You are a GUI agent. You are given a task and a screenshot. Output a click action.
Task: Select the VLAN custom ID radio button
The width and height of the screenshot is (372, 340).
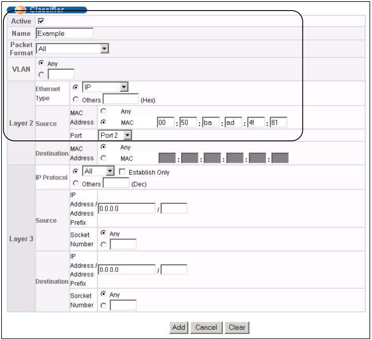pyautogui.click(x=41, y=74)
